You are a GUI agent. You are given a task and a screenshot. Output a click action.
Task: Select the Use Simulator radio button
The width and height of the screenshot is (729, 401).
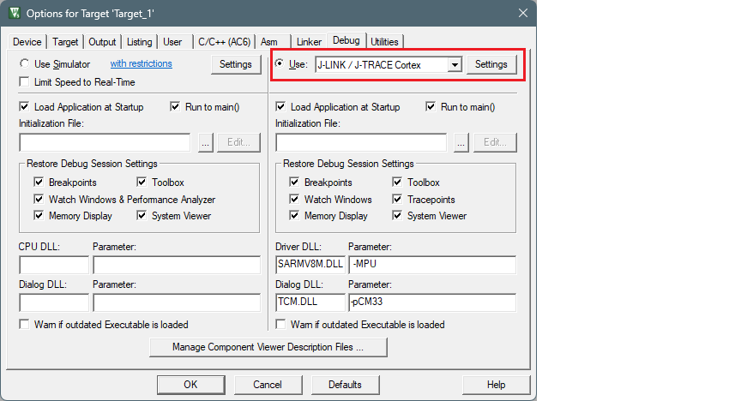coord(25,64)
